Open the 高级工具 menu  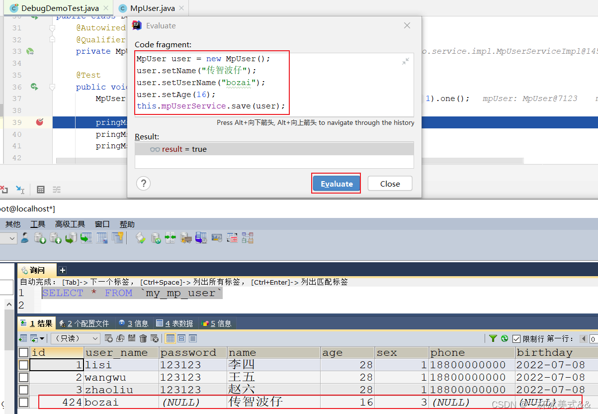point(70,224)
